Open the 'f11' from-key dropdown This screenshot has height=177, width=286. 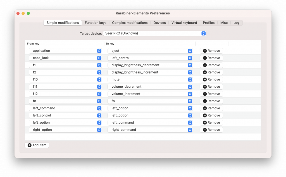click(65, 87)
